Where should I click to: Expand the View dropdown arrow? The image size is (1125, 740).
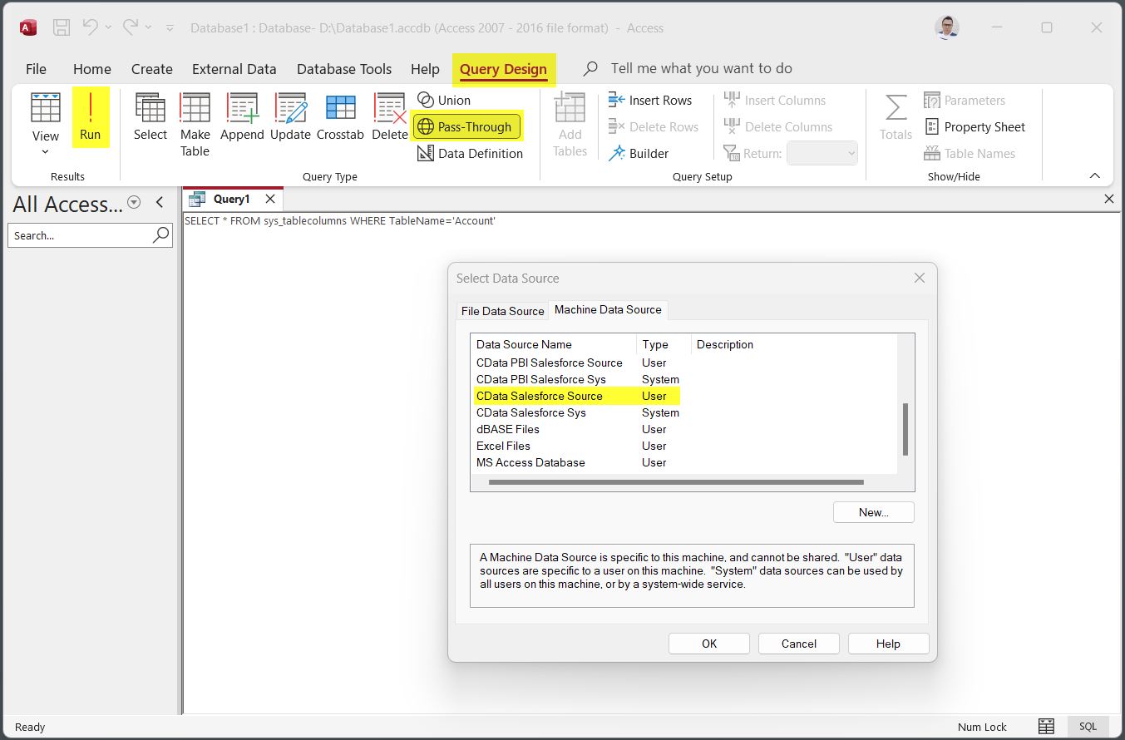click(x=45, y=152)
